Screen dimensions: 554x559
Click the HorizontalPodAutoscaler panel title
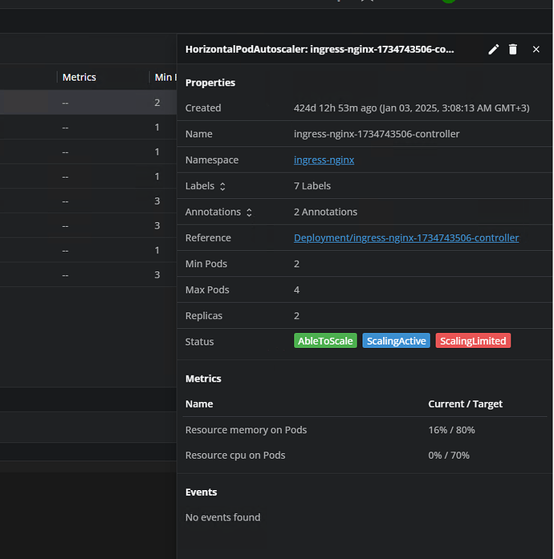[x=320, y=49]
